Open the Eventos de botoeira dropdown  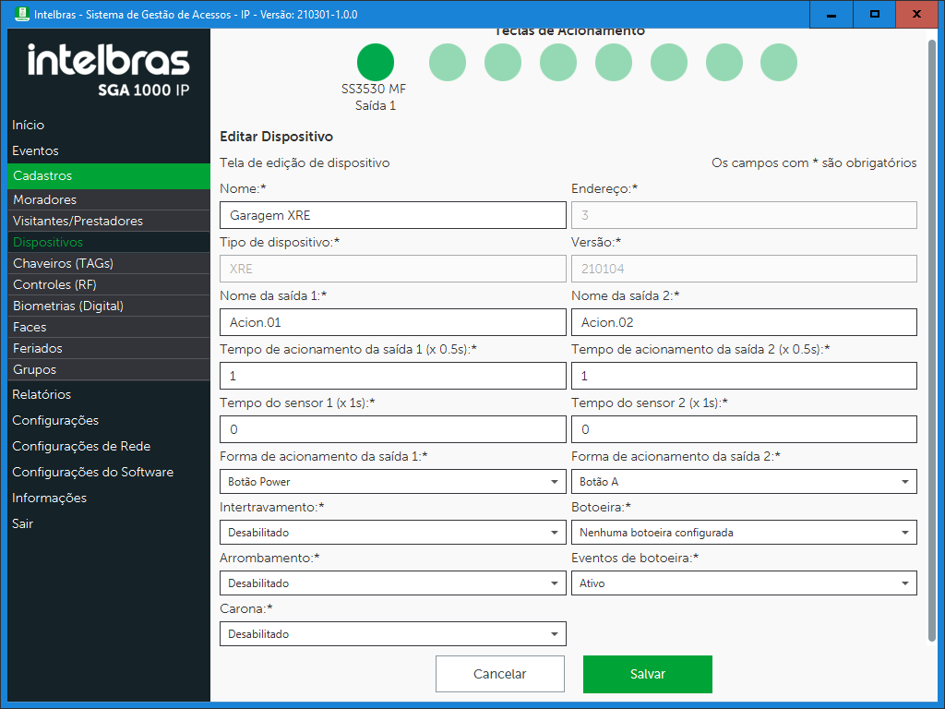point(743,583)
